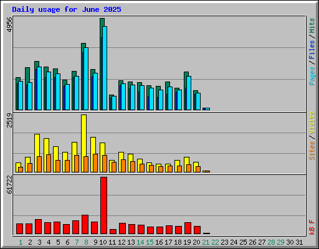This screenshot has width=319, height=249.
Task: Click the small cyan files bar for day 21
Action: tap(207, 109)
